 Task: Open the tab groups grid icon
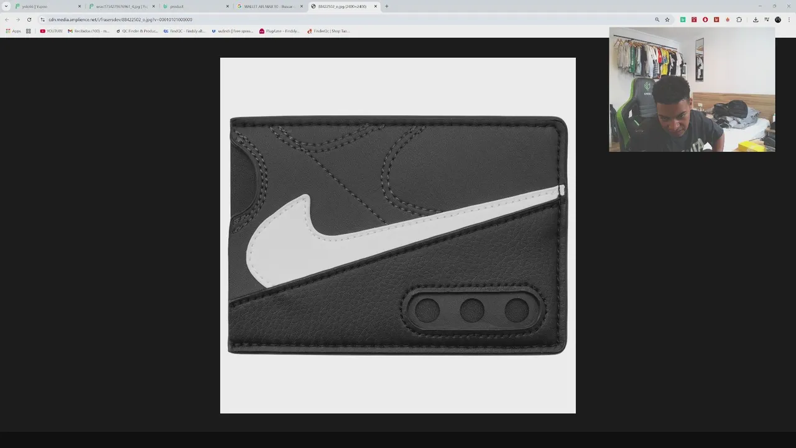tap(28, 30)
